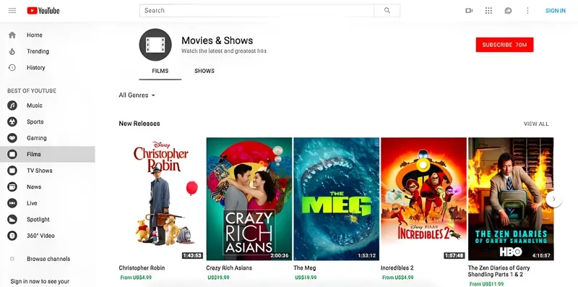Viewport: 578px width, 287px height.
Task: Click the Incredibles 2 title text
Action: 397,267
